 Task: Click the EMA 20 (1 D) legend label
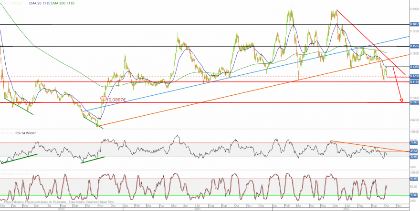tap(40, 3)
